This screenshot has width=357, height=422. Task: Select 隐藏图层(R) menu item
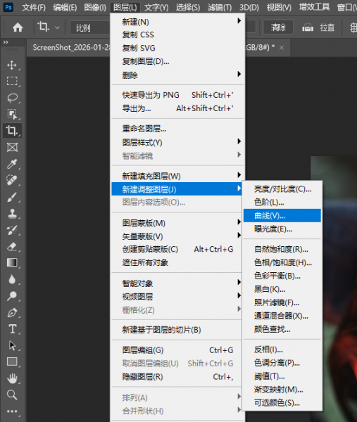tap(178, 376)
